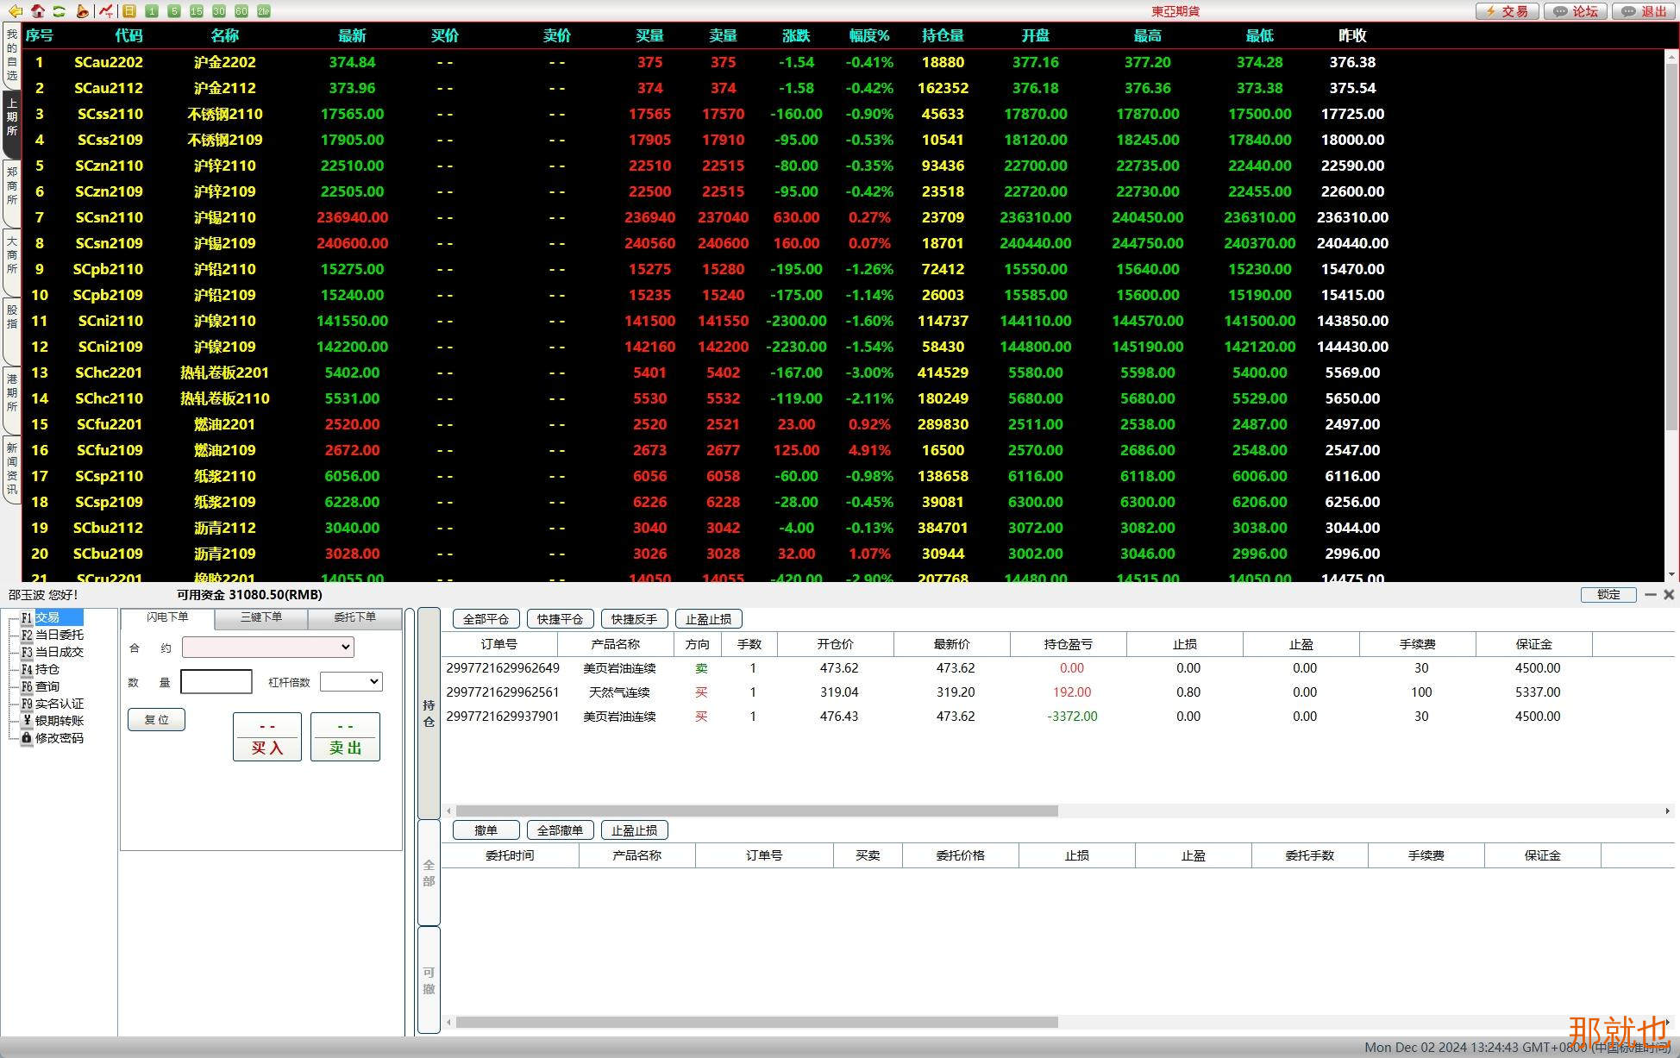Select the 郑商所 side tab
Viewport: 1680px width, 1058px height.
11,186
